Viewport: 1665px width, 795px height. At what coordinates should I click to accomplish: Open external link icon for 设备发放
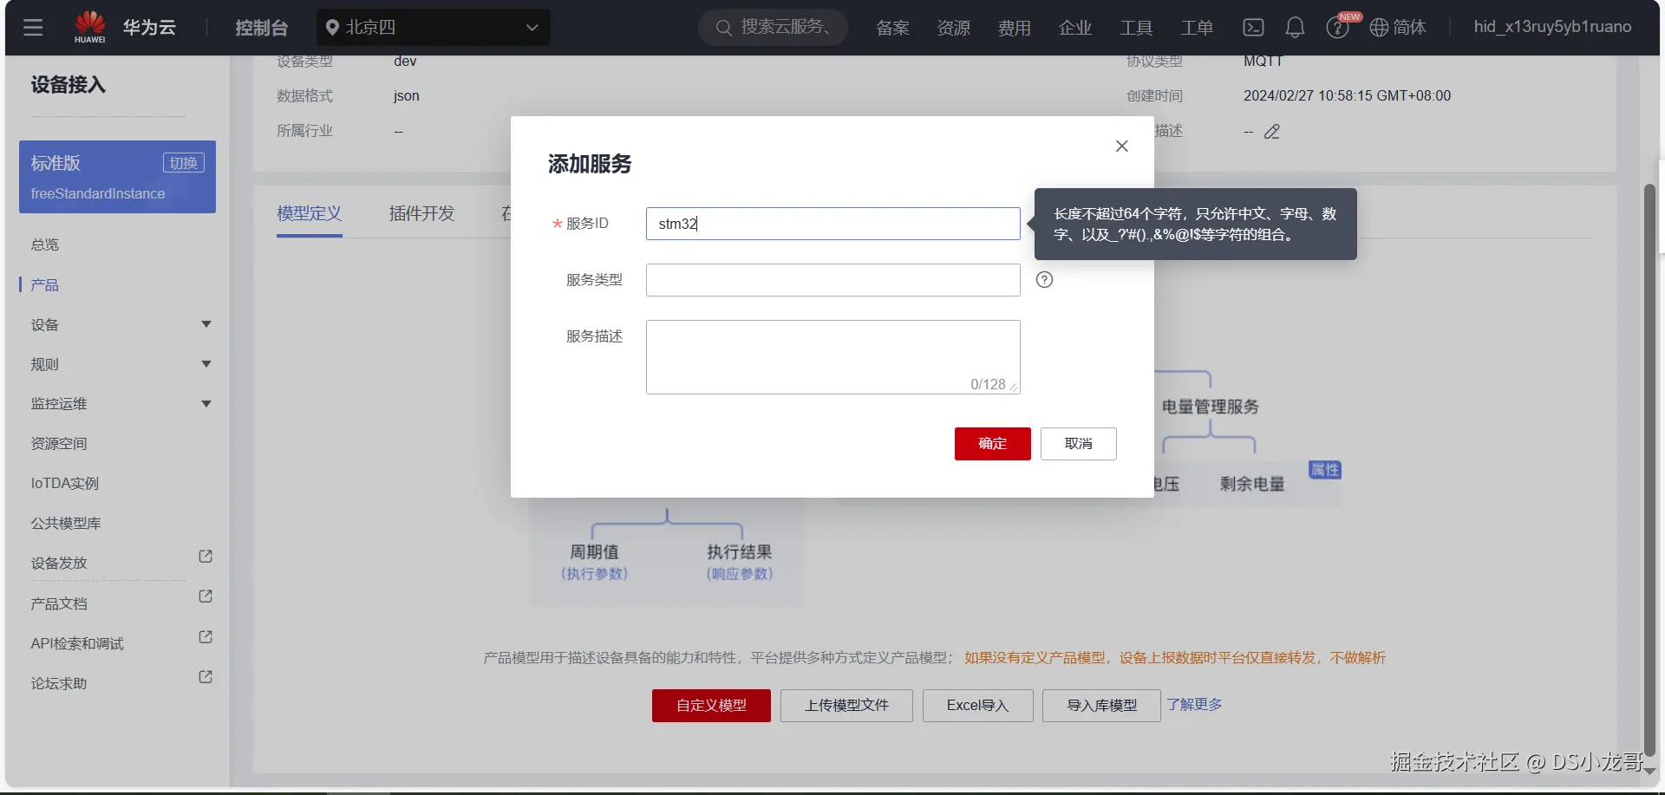206,557
